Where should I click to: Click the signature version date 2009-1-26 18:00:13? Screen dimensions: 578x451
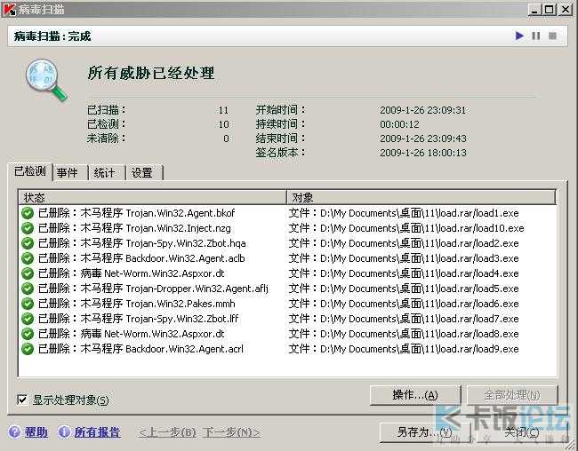(423, 153)
